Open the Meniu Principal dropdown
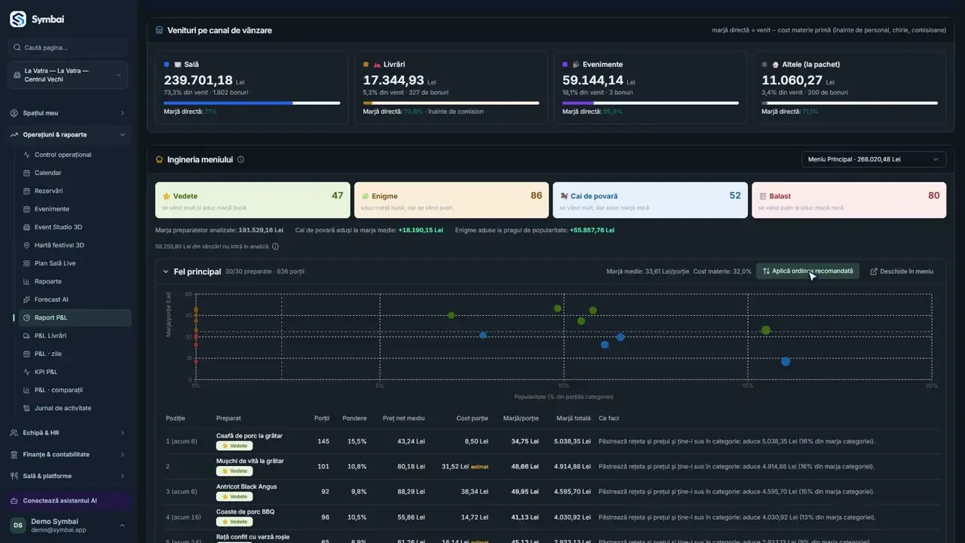This screenshot has height=543, width=965. (873, 160)
